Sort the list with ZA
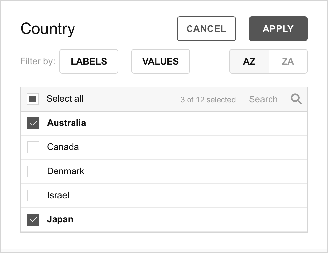The height and width of the screenshot is (253, 328). [x=288, y=61]
